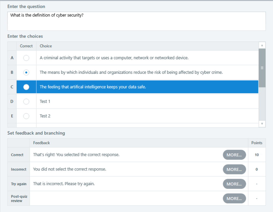This screenshot has height=212, width=273.
Task: Select the radio button for choice B
Action: pyautogui.click(x=26, y=73)
